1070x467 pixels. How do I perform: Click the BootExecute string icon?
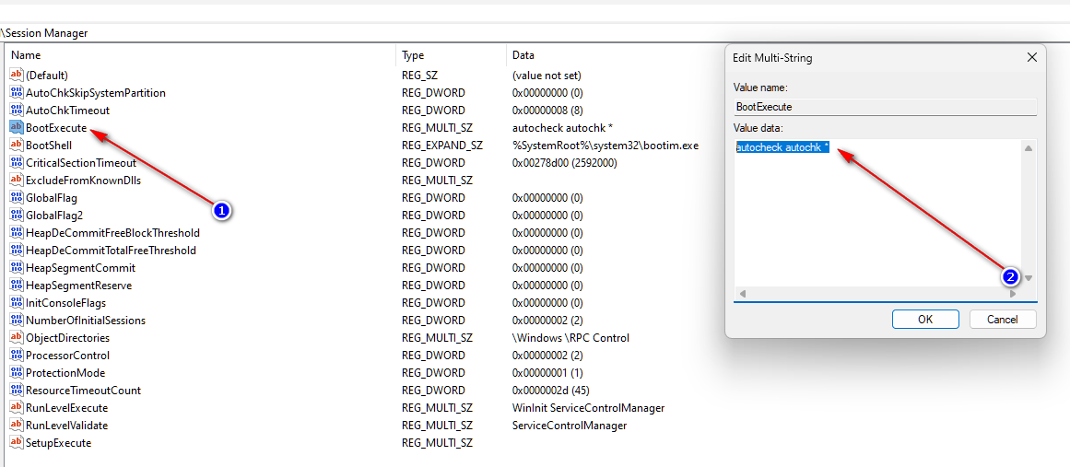(x=17, y=127)
